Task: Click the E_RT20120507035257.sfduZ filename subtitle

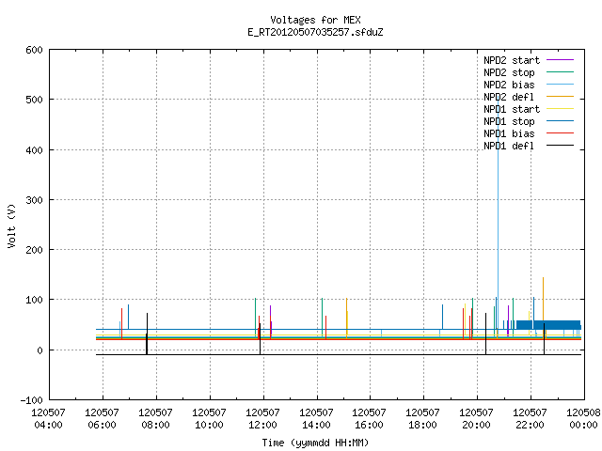Action: 315,32
